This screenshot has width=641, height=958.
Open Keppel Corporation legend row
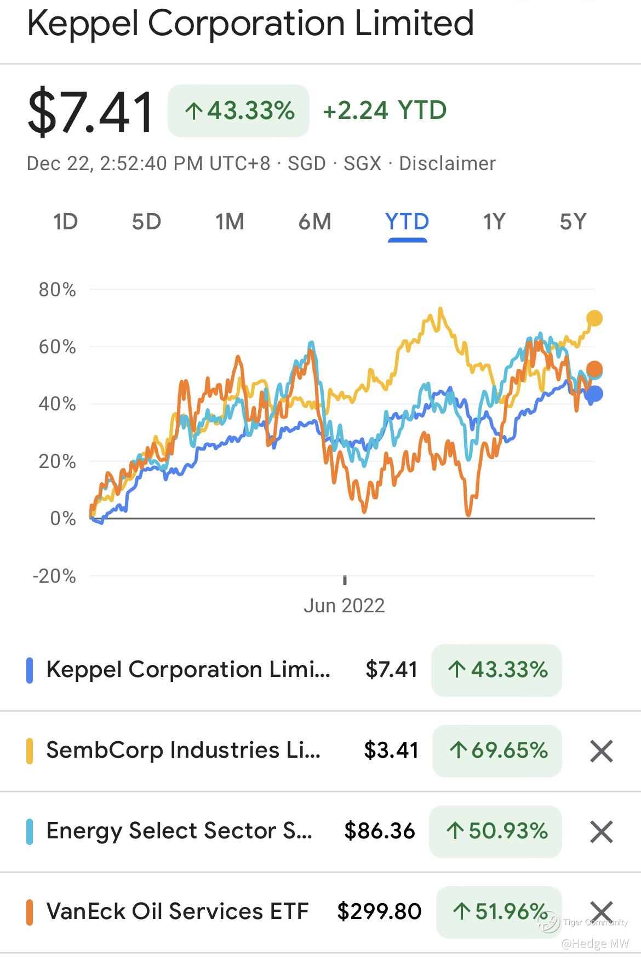pos(188,670)
